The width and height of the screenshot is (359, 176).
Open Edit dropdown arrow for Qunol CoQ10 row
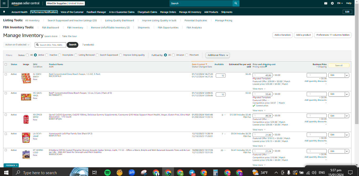click(347, 116)
